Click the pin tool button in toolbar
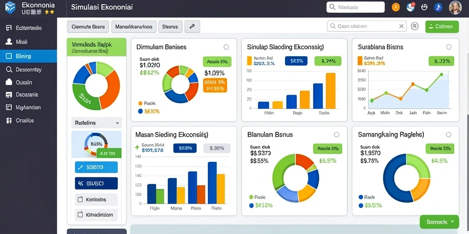The height and width of the screenshot is (234, 469). click(192, 27)
